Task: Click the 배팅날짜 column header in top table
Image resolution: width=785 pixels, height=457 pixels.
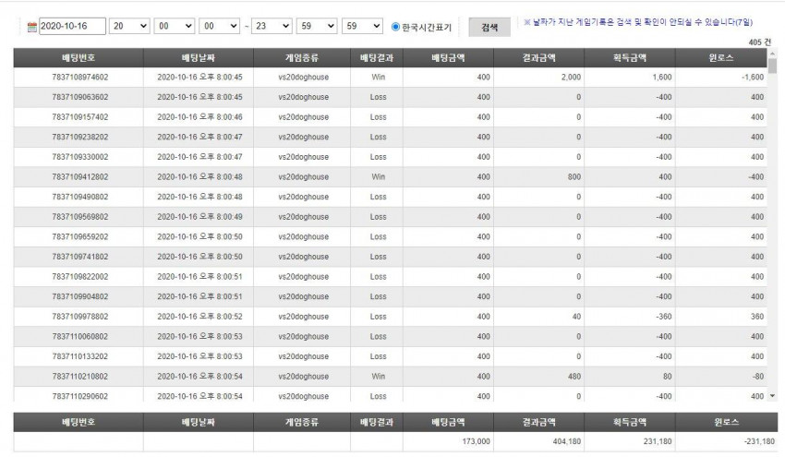Action: pyautogui.click(x=199, y=58)
